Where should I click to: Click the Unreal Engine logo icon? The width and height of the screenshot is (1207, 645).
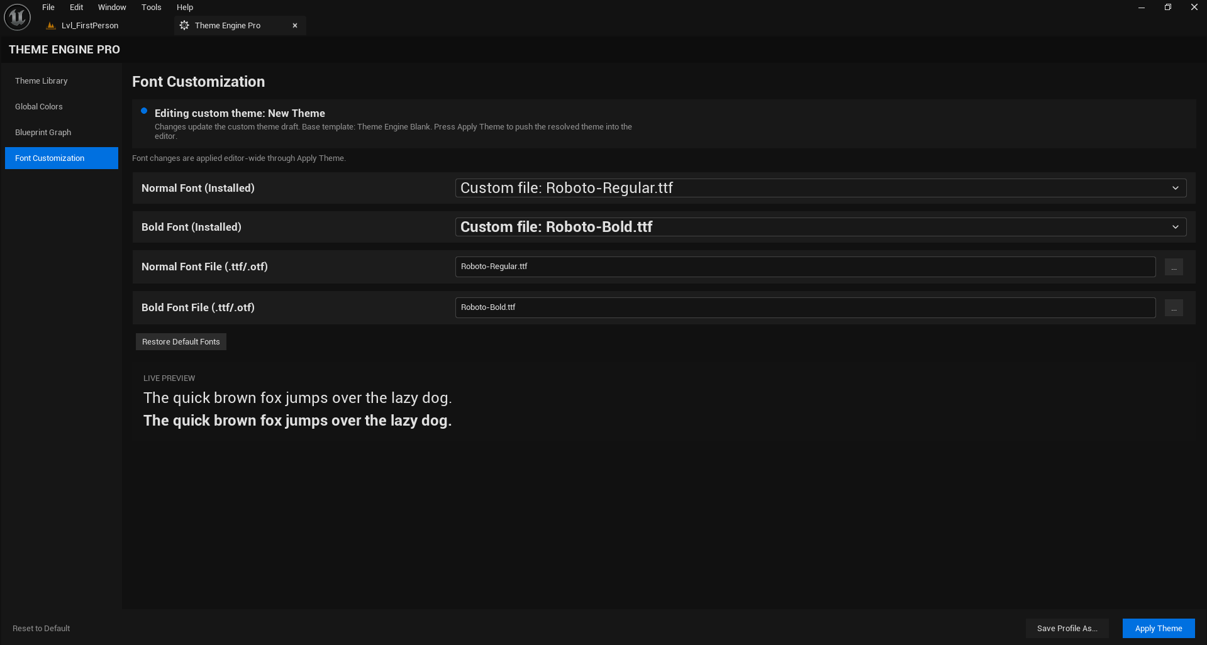tap(17, 17)
